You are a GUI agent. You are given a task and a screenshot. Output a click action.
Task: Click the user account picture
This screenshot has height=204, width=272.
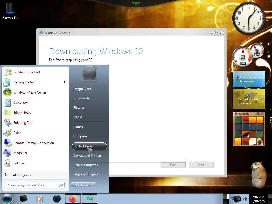89,74
